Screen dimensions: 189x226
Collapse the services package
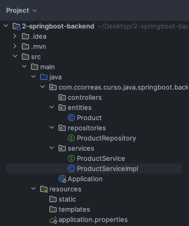(x=52, y=148)
